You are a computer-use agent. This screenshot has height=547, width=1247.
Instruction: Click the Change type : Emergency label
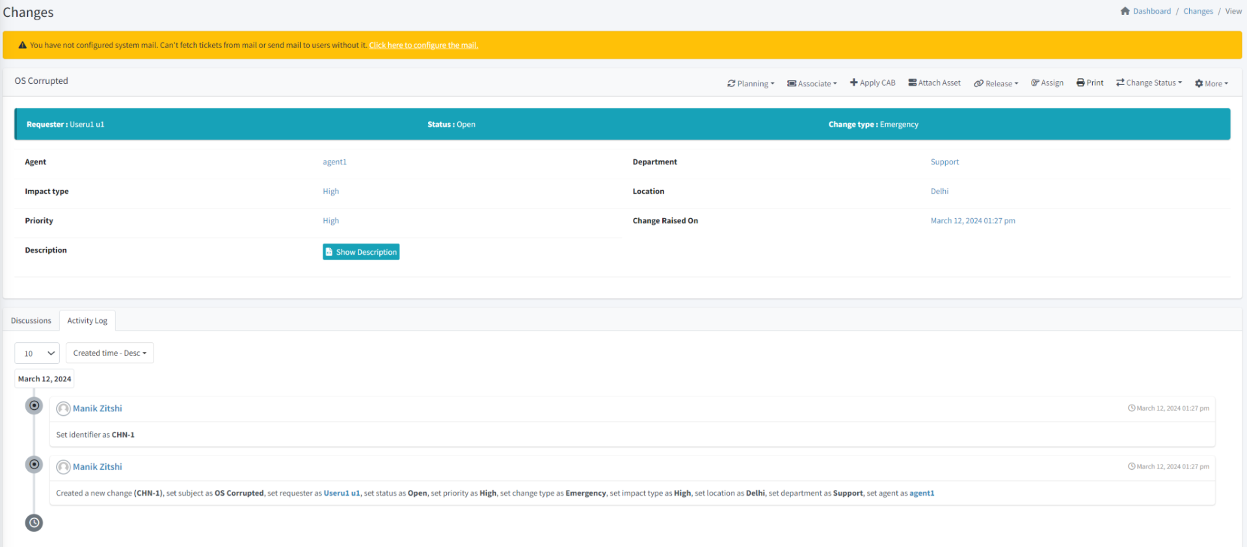[x=874, y=124]
